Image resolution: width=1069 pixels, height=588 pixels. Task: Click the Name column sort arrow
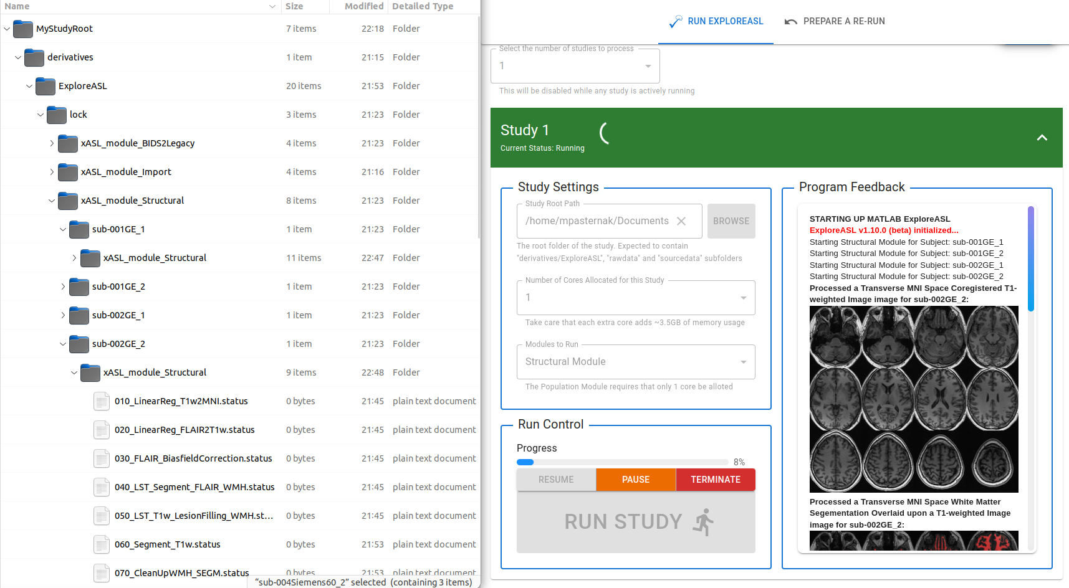coord(272,6)
